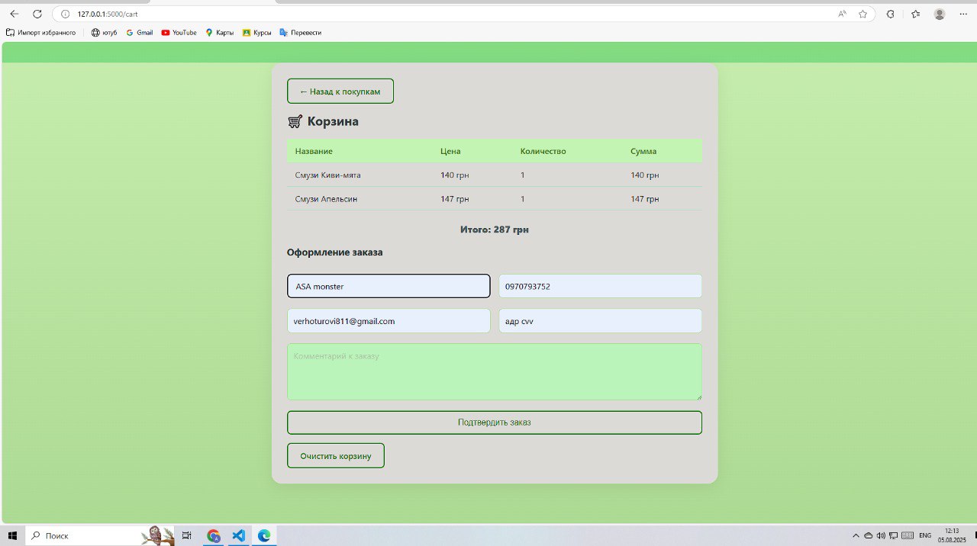
Task: Open browser profile avatar
Action: pyautogui.click(x=940, y=14)
